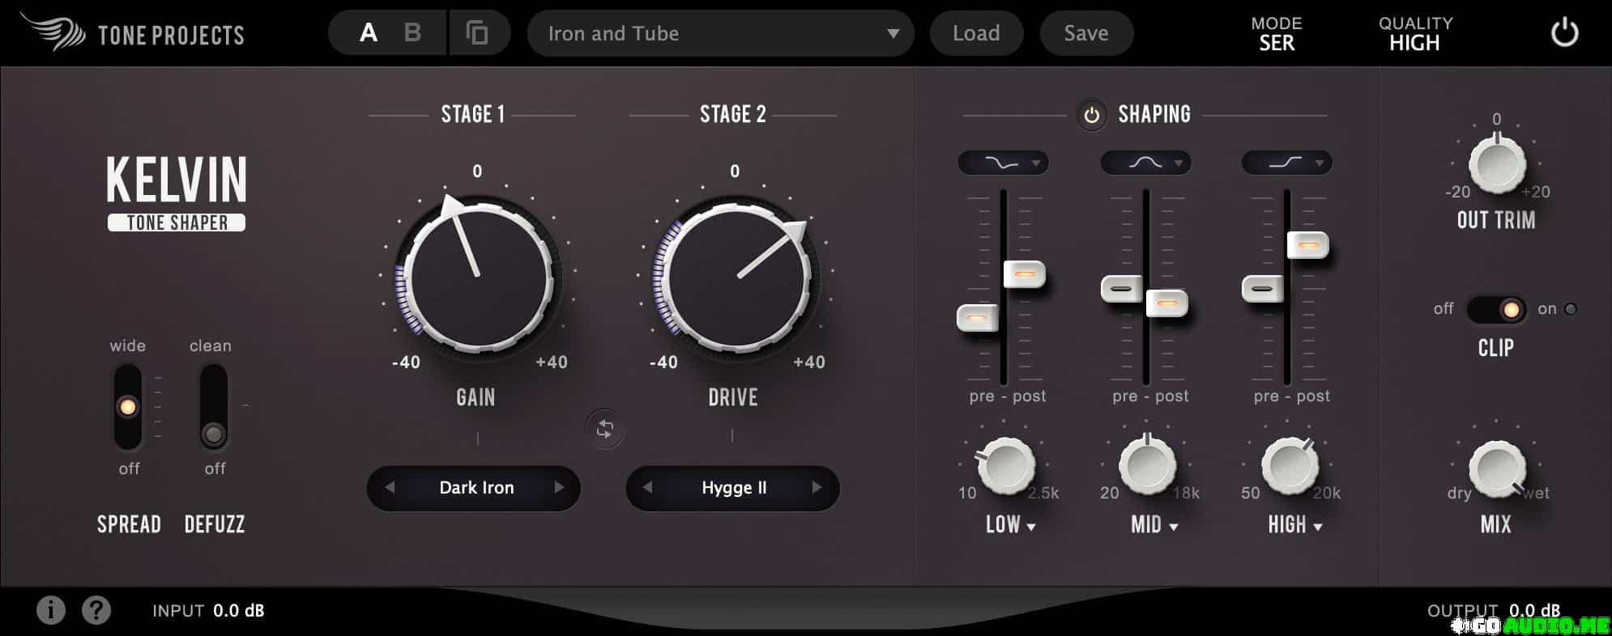Screen dimensions: 1612x636
Task: Open the help question mark icon
Action: pyautogui.click(x=96, y=610)
